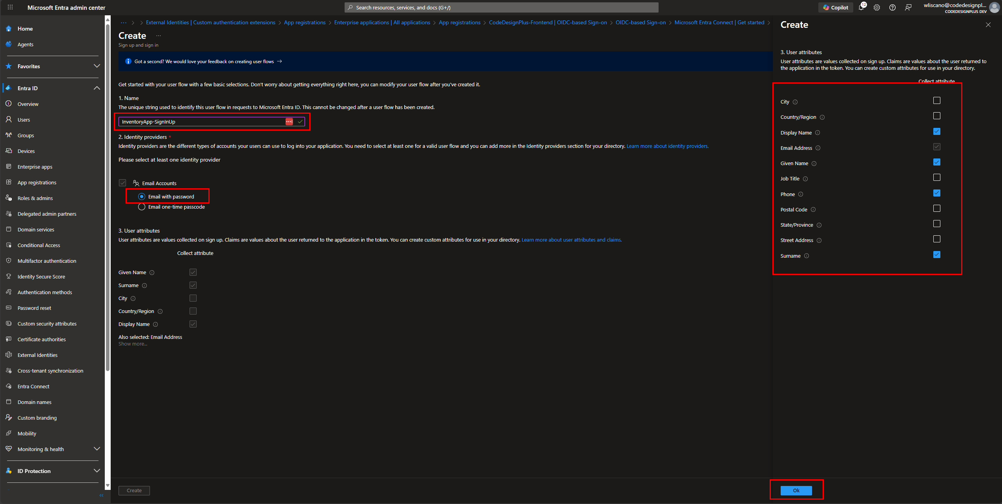
Task: Open Learn more about user attributes link
Action: pyautogui.click(x=571, y=240)
